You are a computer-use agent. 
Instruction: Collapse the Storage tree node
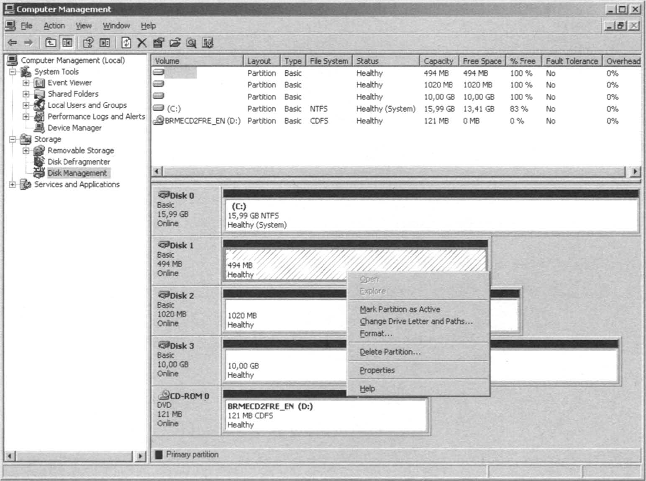13,139
